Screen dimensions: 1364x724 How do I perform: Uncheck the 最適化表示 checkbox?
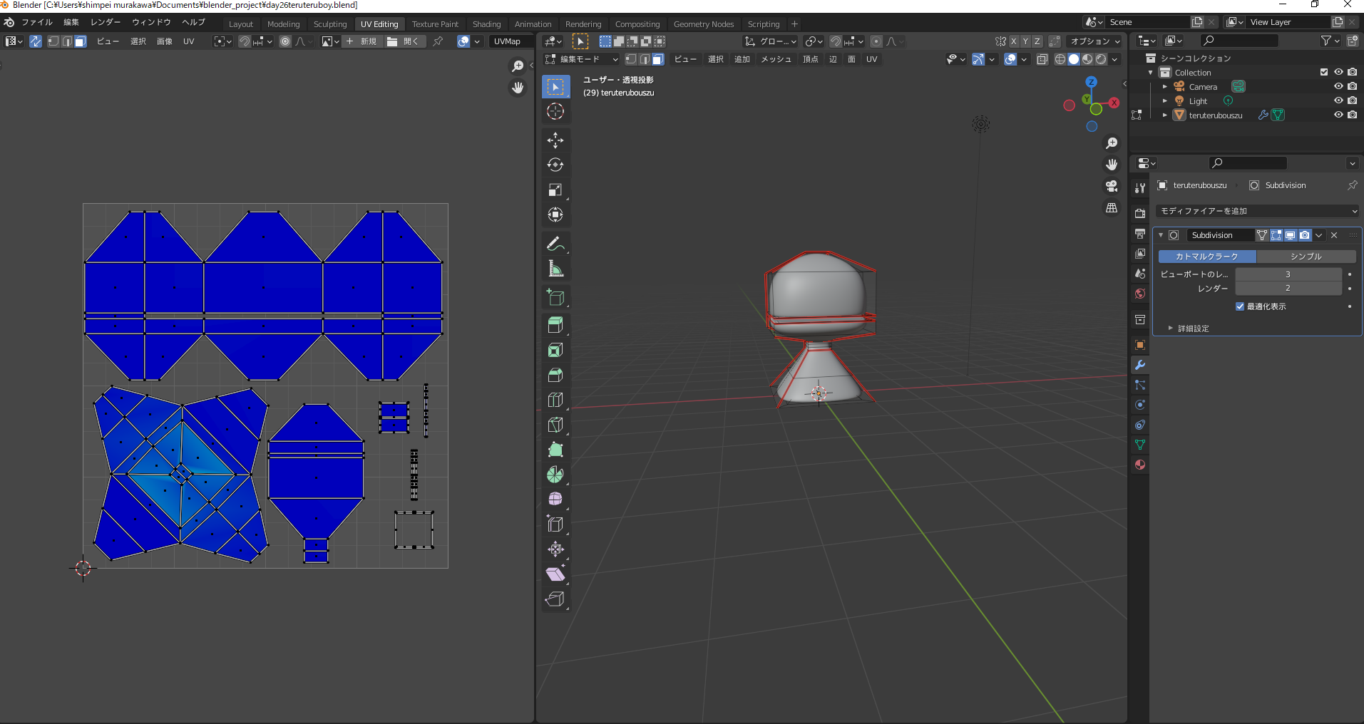tap(1240, 306)
